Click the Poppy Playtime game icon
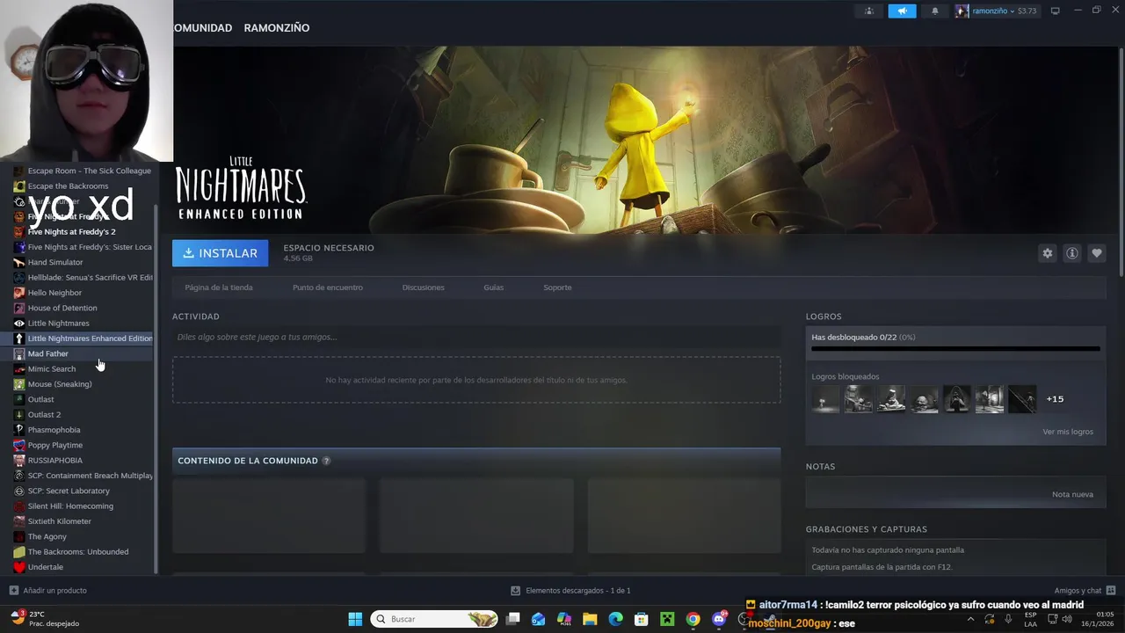The image size is (1125, 633). 19,445
